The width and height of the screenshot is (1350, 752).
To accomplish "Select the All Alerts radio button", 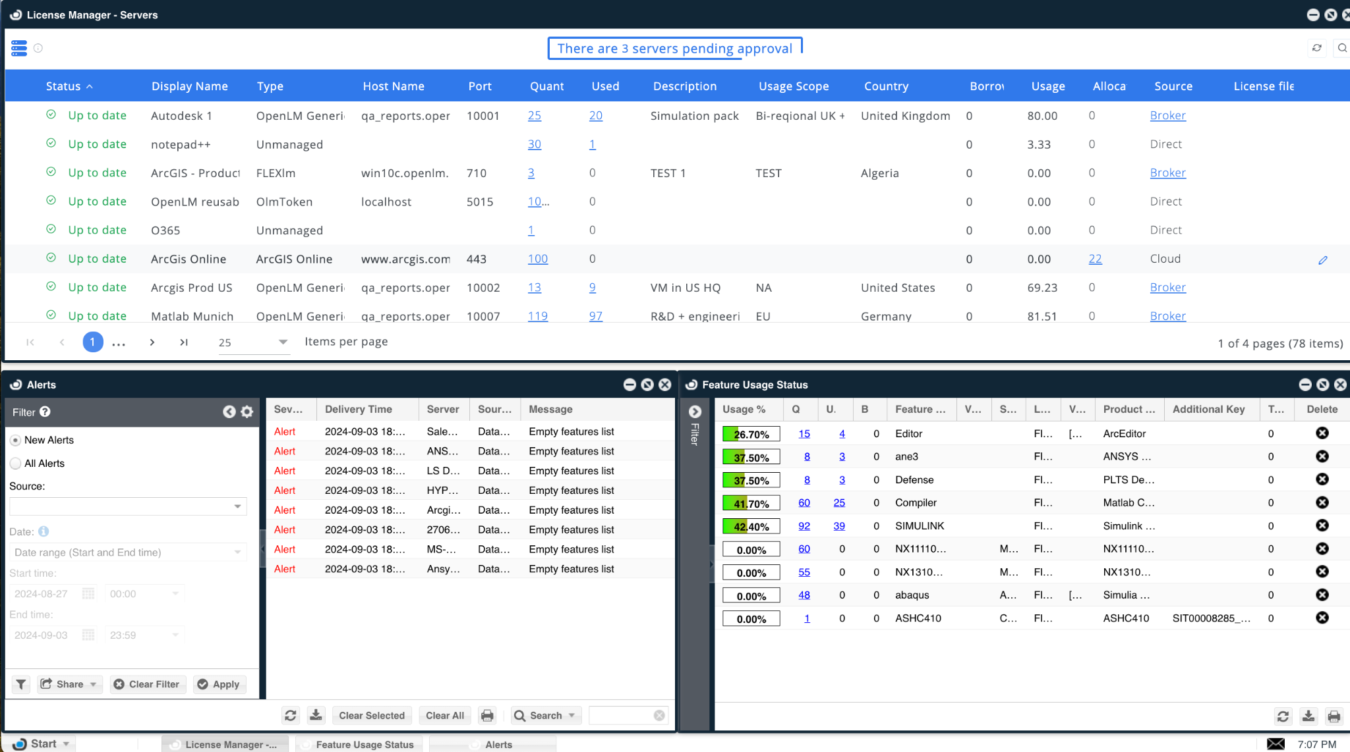I will 16,464.
